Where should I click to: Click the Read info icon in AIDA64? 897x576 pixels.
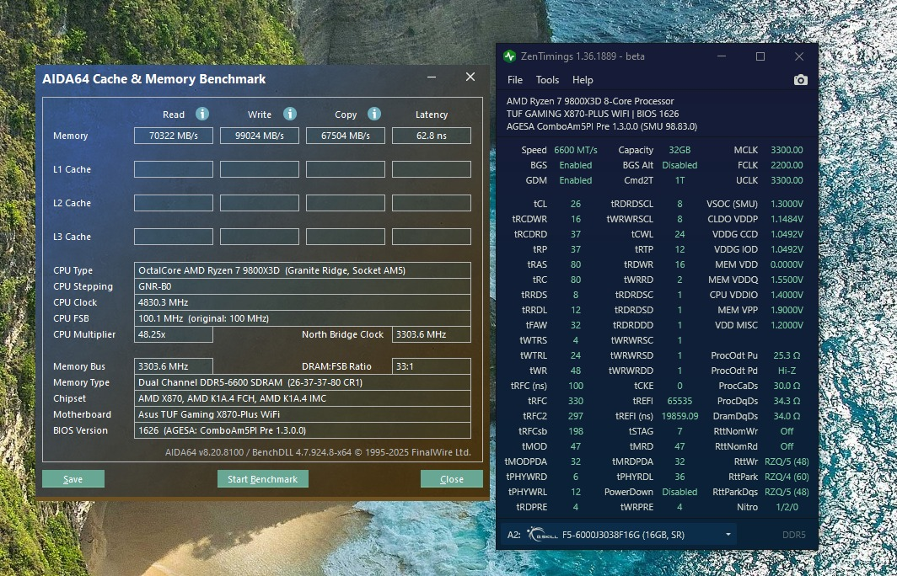[x=202, y=114]
